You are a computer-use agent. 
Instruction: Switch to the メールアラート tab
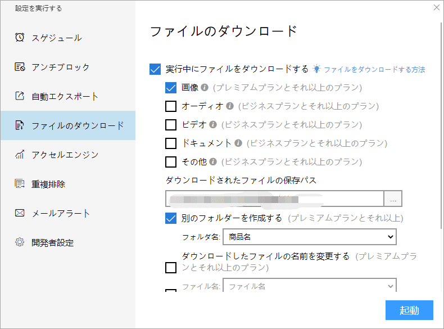(61, 213)
